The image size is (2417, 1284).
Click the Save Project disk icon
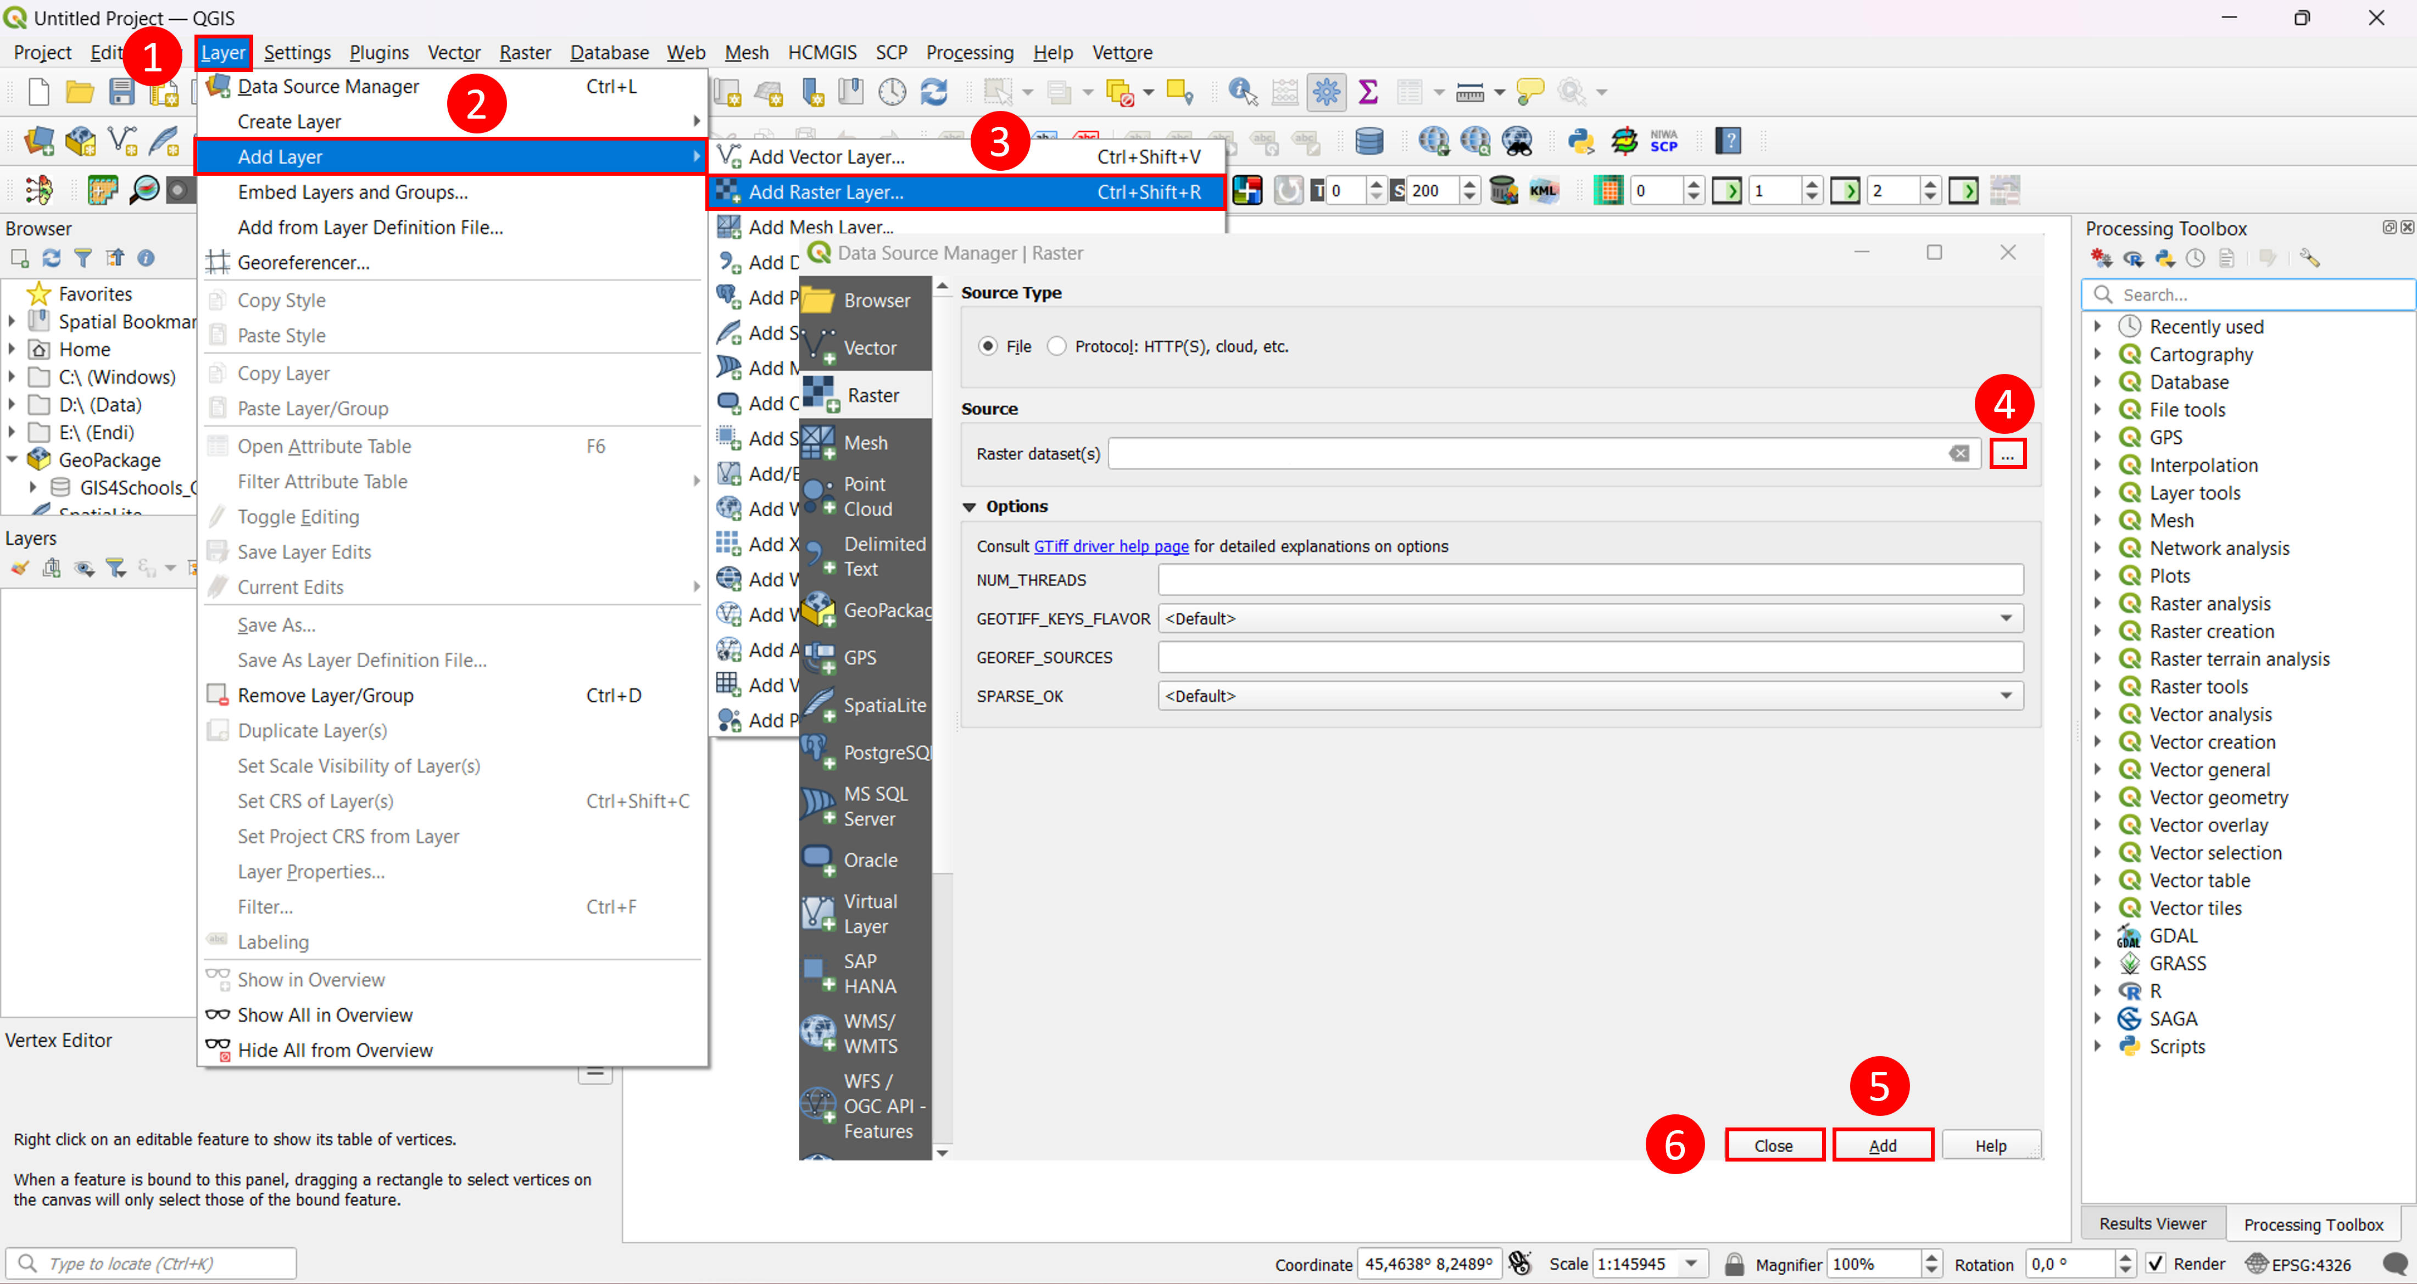tap(121, 92)
